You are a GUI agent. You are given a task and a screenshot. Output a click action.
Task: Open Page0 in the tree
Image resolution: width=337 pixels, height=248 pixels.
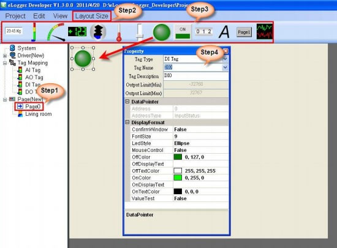coord(32,107)
